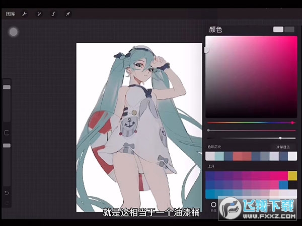Undo the last stroke with the undo arrow
Screen dimensions: 302x226
click(7, 193)
